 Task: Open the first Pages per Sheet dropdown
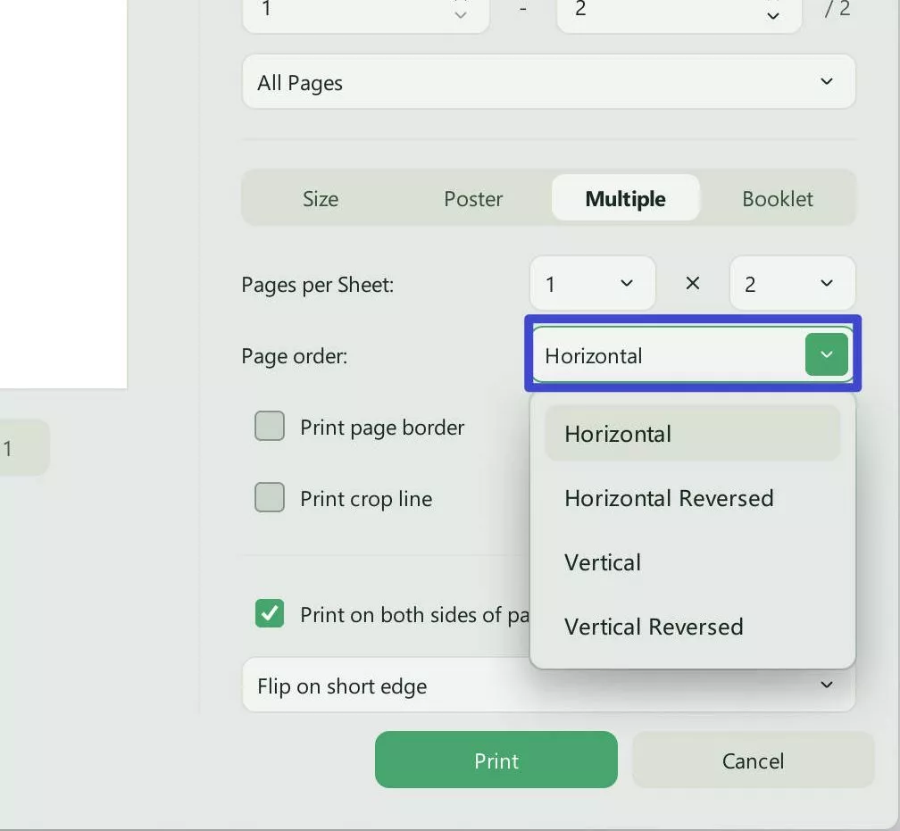click(592, 283)
